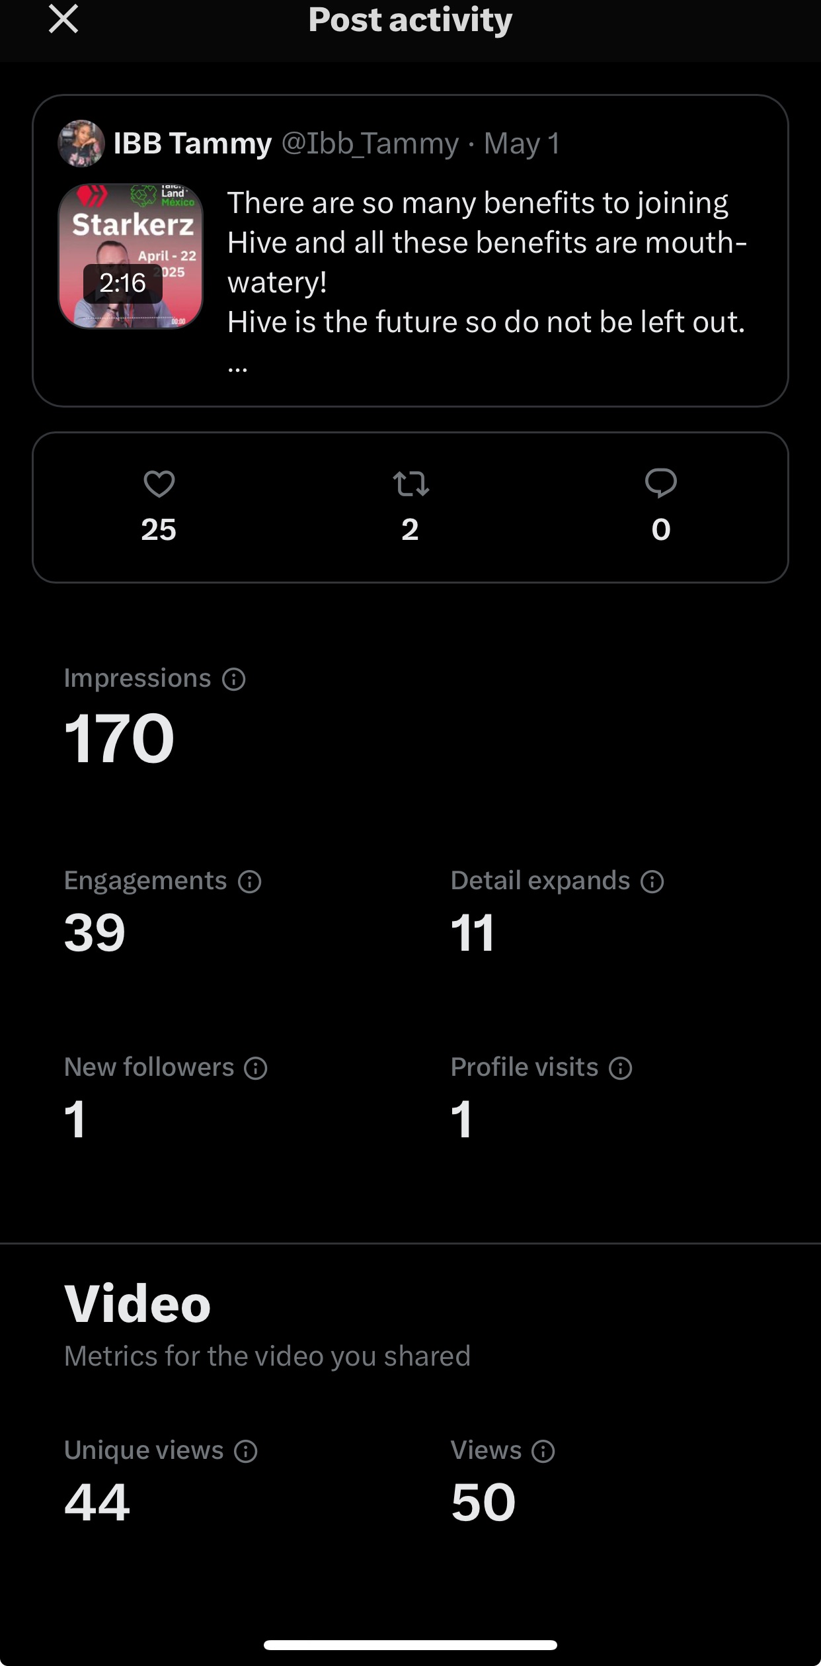Open info icon next to Engagements
The image size is (821, 1666).
tap(250, 881)
